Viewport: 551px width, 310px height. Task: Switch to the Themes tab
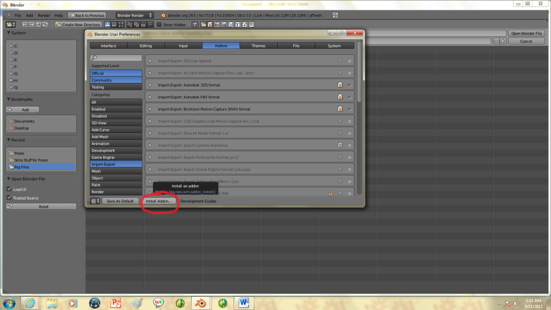[258, 46]
